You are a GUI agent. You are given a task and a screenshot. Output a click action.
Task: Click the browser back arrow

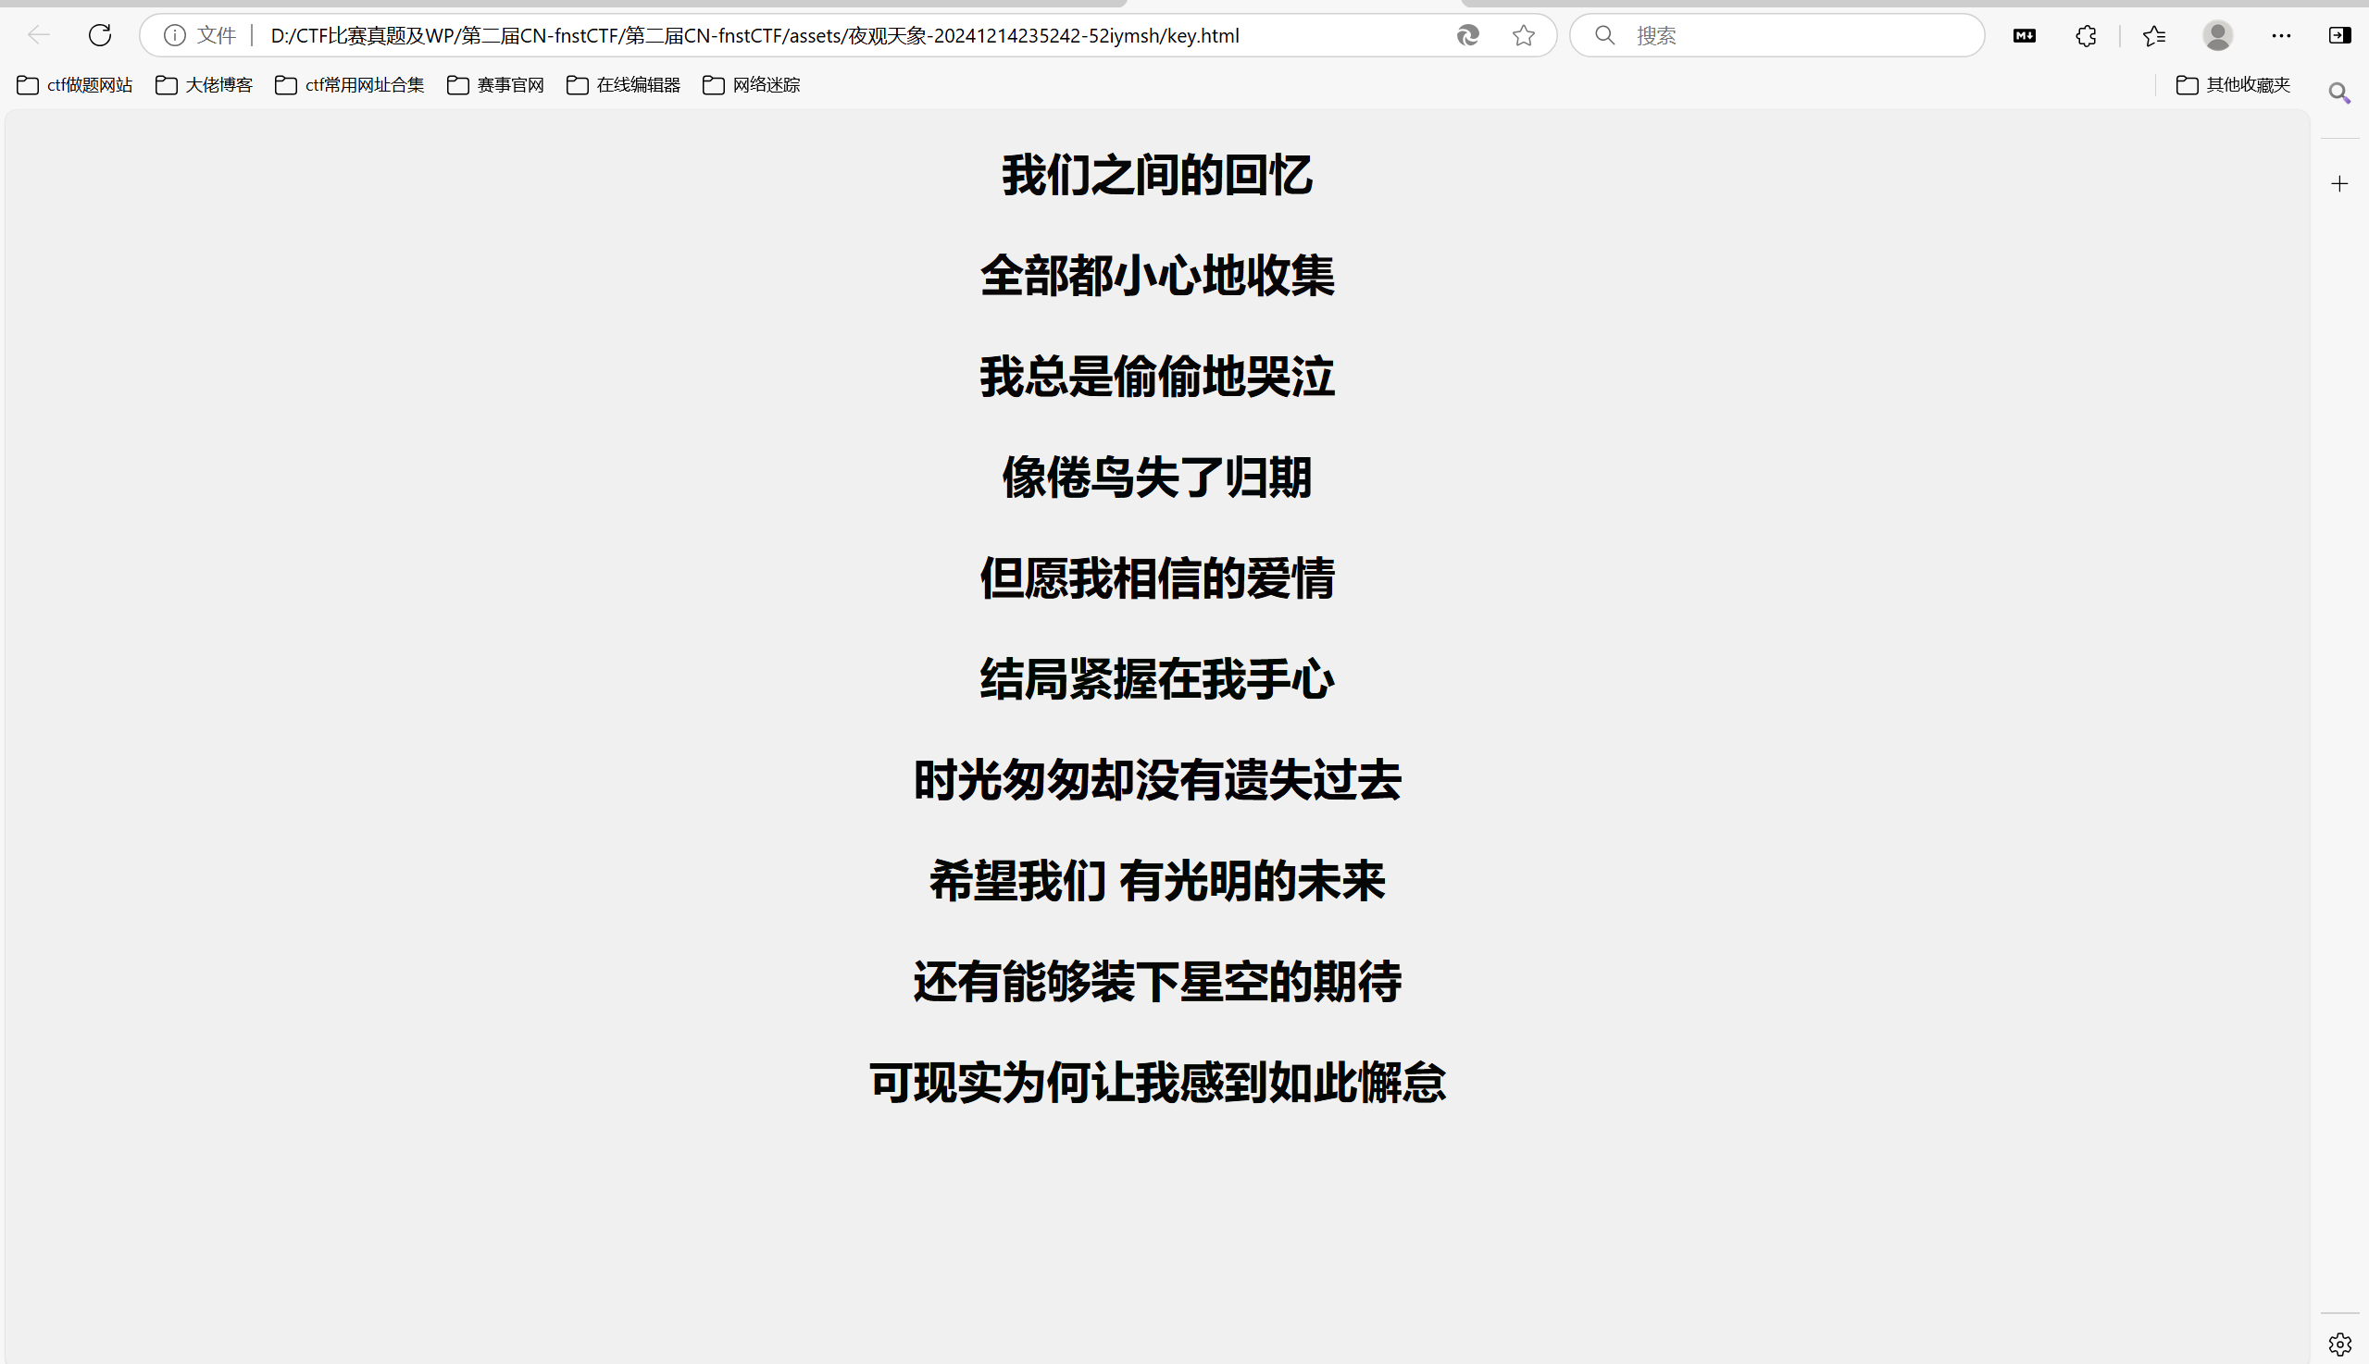(39, 35)
